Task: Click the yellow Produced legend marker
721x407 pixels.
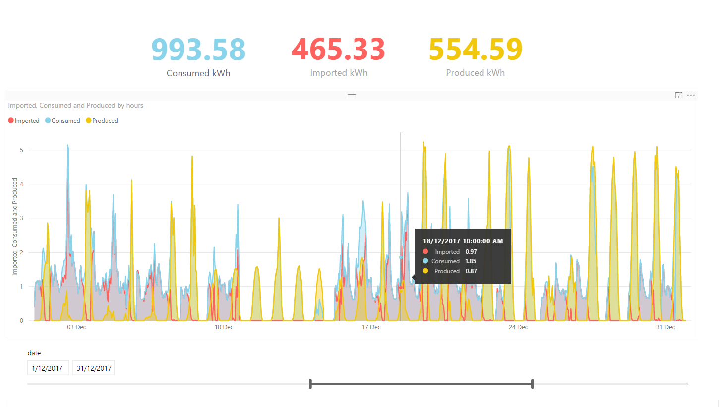Action: point(89,121)
